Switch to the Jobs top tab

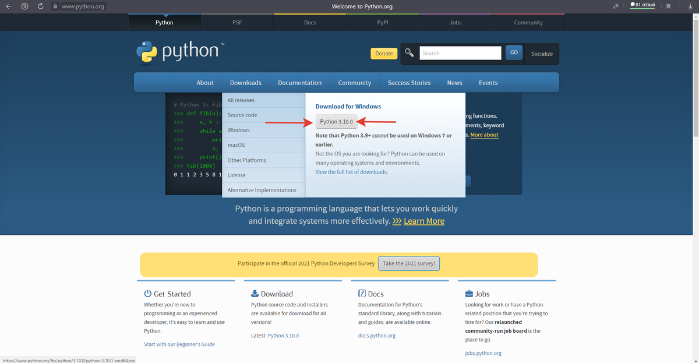click(456, 22)
